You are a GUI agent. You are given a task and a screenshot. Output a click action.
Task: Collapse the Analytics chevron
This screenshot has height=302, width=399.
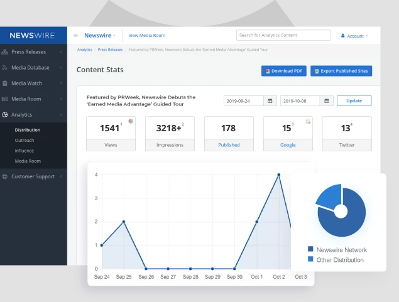click(x=61, y=115)
